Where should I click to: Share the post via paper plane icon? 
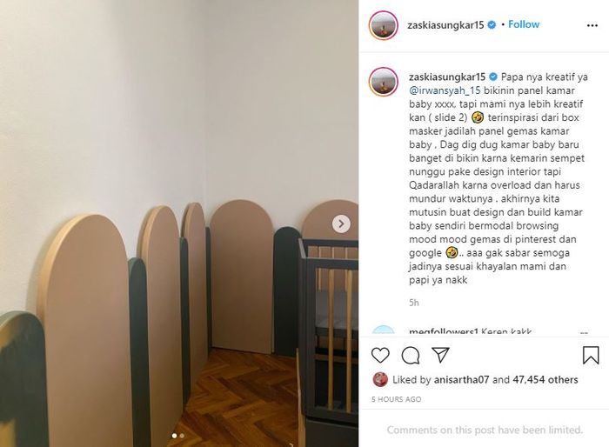click(x=441, y=355)
